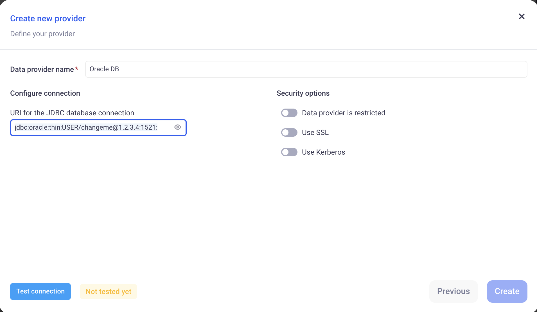This screenshot has width=537, height=312.
Task: Enable the Data provider is restricted switch
Action: click(x=289, y=113)
